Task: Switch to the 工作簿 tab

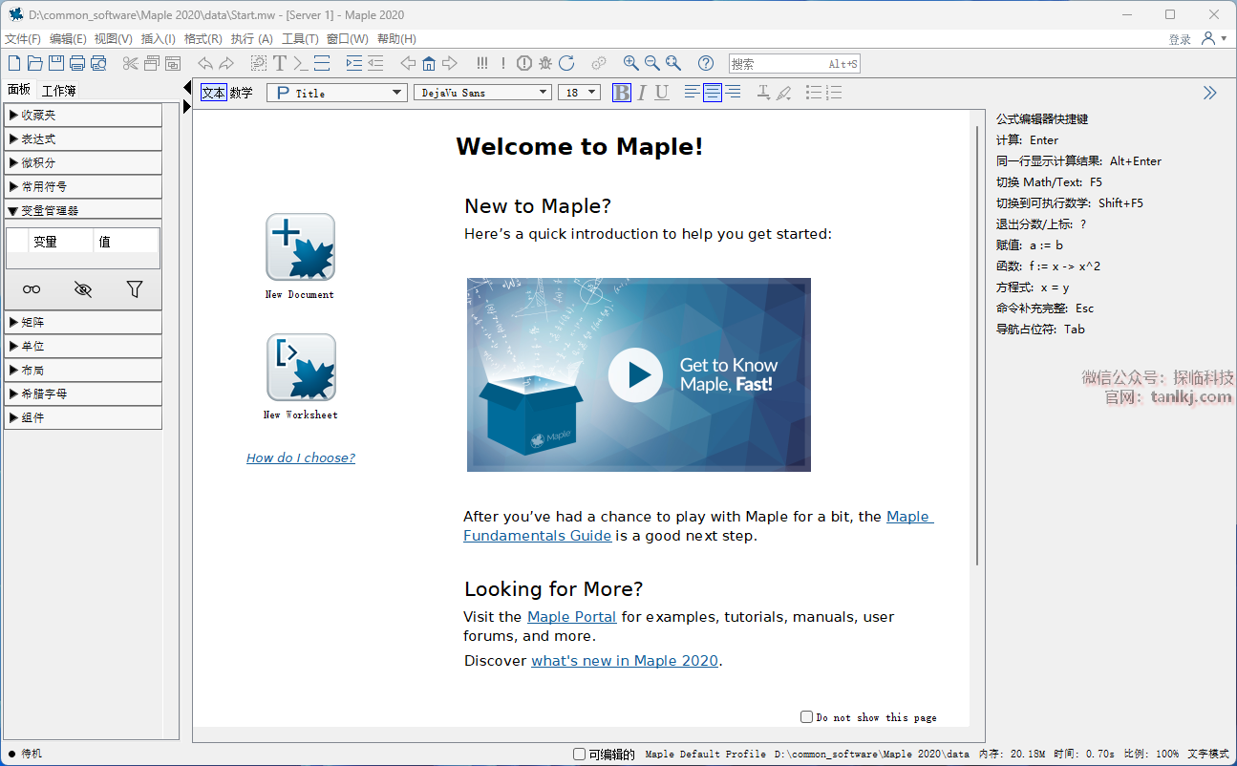Action: click(58, 91)
